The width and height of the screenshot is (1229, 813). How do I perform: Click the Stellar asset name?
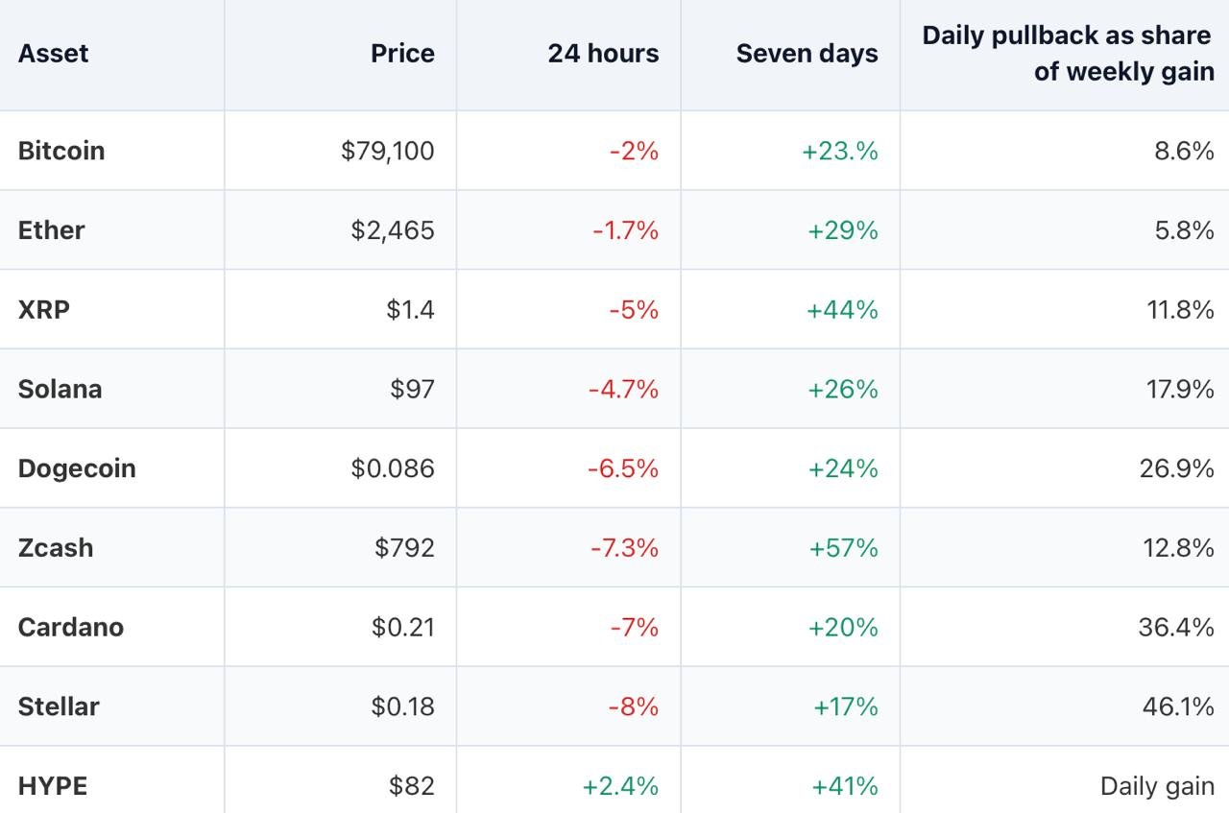[59, 707]
